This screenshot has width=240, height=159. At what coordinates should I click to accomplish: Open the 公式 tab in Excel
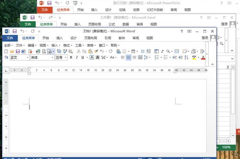pos(112,24)
